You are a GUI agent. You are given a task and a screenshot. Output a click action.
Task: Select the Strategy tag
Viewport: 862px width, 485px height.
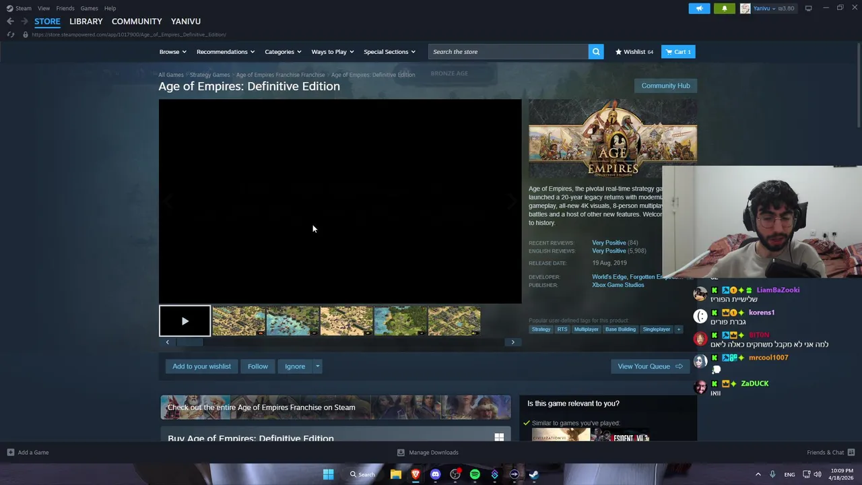click(541, 329)
